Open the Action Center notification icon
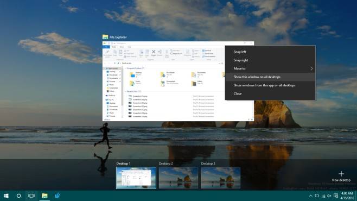The image size is (357, 201). coord(336,196)
